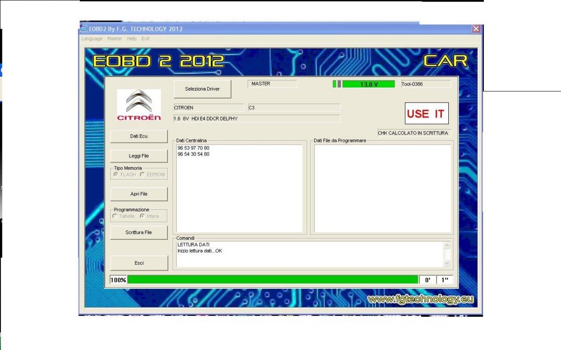
Task: Click the Esci button
Action: (x=139, y=263)
